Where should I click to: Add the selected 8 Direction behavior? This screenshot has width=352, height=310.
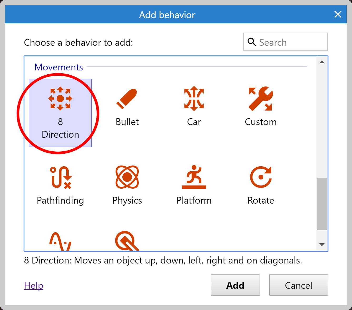click(235, 285)
